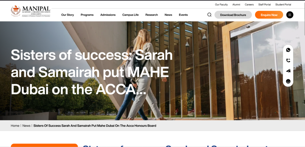Click the Manipal Academy logo
Image resolution: width=305 pixels, height=147 pixels.
pos(31,11)
